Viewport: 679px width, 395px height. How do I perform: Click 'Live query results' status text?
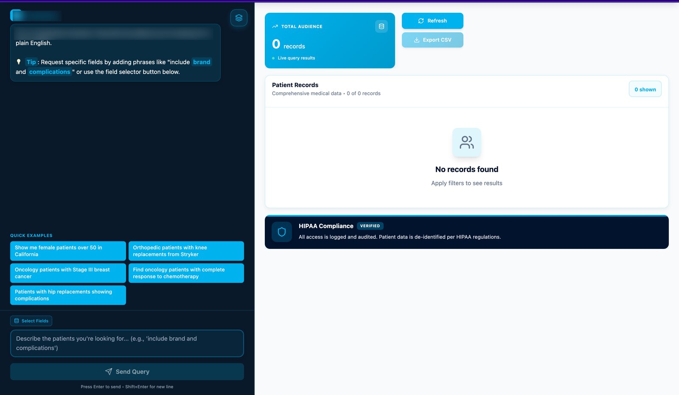[x=296, y=58]
